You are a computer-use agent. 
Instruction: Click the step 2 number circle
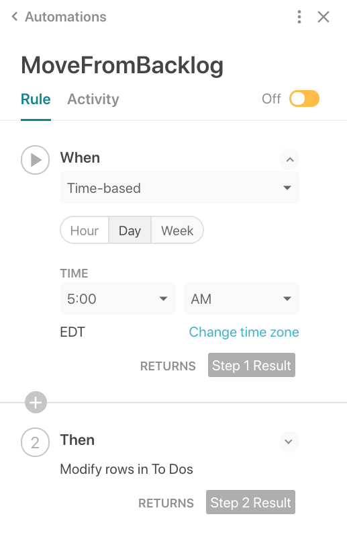35,442
